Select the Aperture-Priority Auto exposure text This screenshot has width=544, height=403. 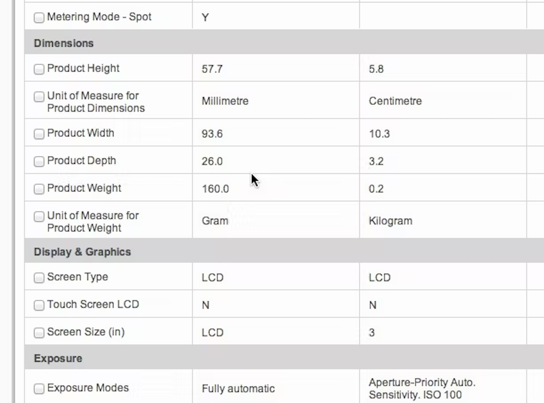(422, 383)
